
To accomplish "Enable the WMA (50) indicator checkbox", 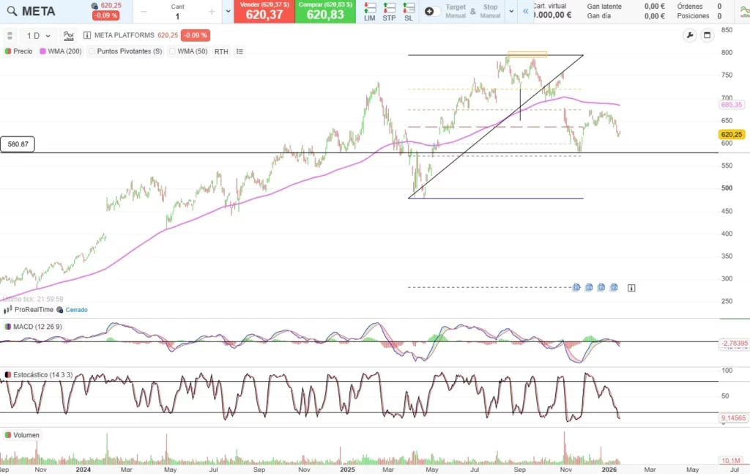I will (x=171, y=51).
